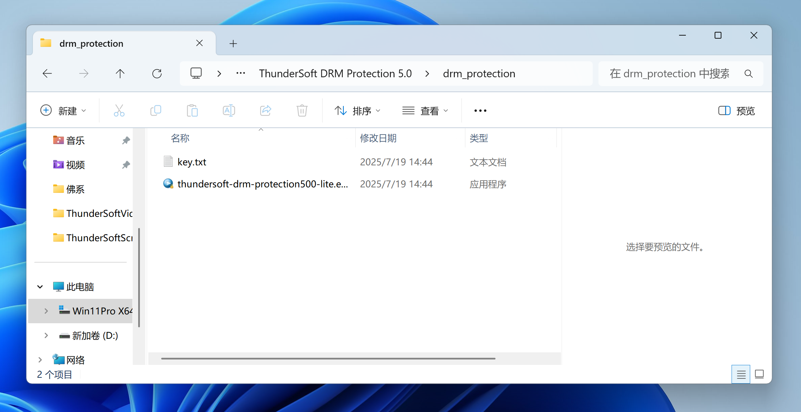The height and width of the screenshot is (412, 801).
Task: Click the Delete trash icon
Action: (302, 110)
